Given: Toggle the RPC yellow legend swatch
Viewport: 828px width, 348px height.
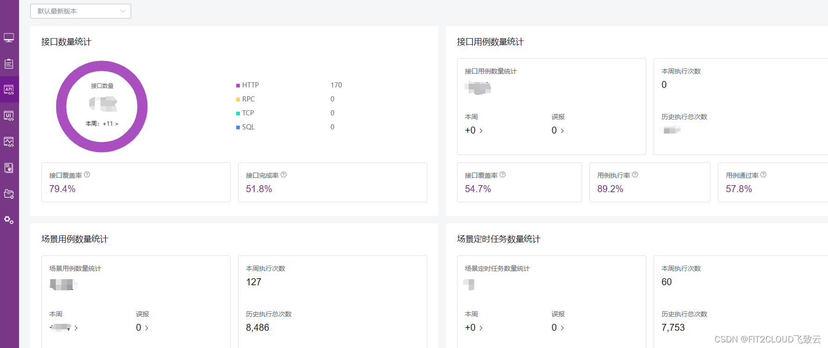Looking at the screenshot, I should (x=238, y=100).
